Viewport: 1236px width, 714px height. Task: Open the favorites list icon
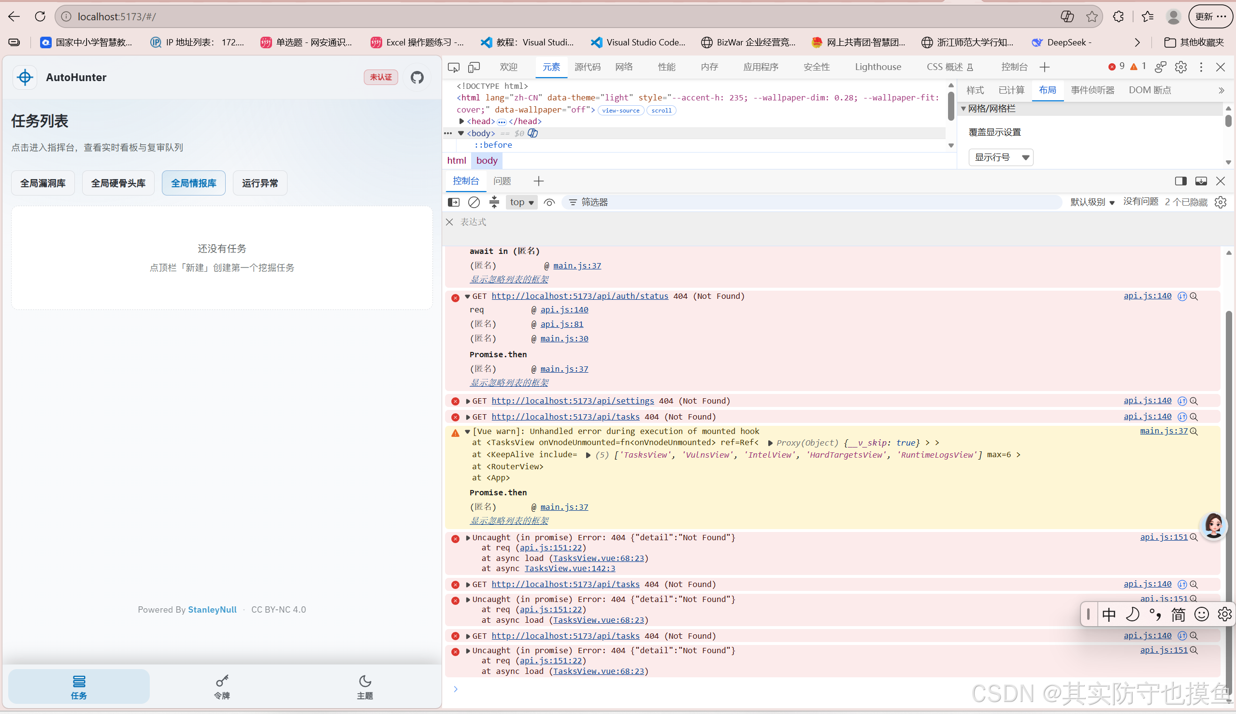[x=1148, y=17]
